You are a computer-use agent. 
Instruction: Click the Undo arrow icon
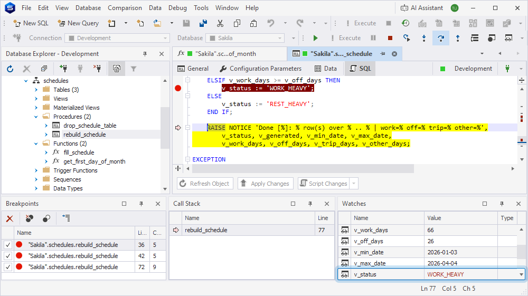(270, 23)
